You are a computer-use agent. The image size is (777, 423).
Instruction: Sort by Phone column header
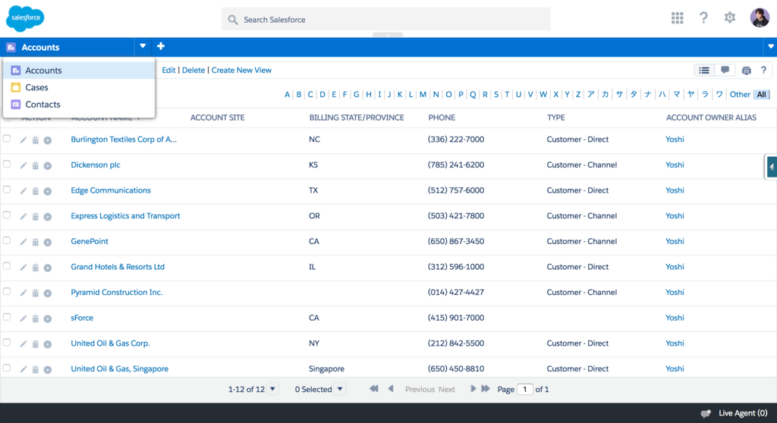[x=442, y=117]
